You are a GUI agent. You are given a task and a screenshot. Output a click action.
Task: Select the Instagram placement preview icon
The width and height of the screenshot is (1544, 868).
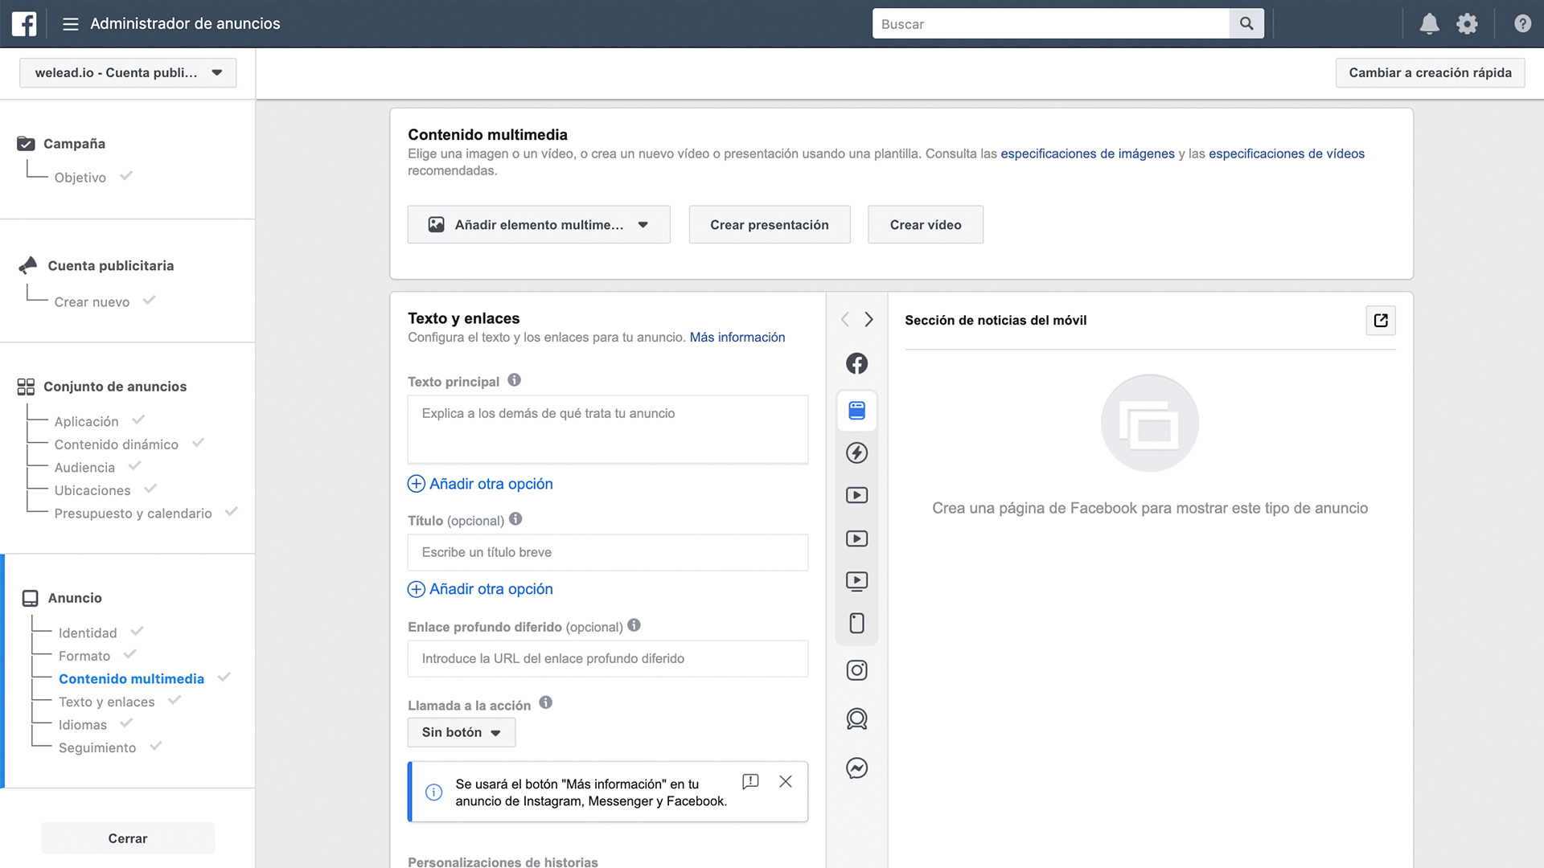tap(857, 670)
